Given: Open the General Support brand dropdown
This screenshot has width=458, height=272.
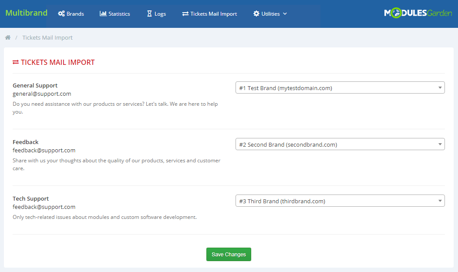Looking at the screenshot, I should click(340, 87).
